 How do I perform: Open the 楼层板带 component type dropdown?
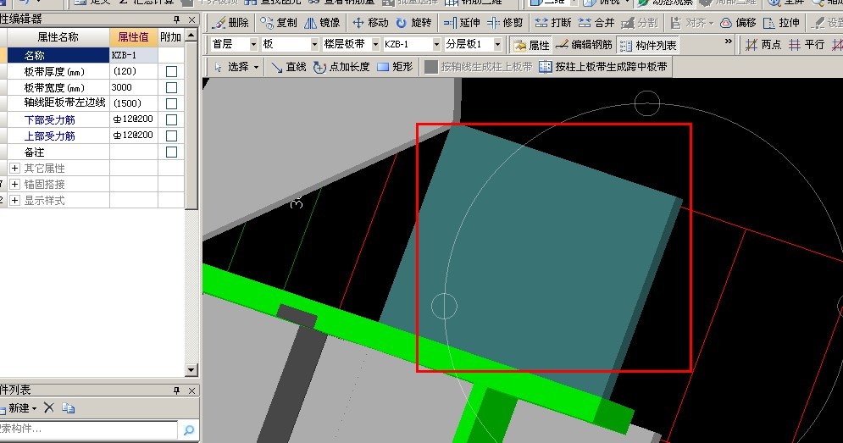pyautogui.click(x=375, y=44)
